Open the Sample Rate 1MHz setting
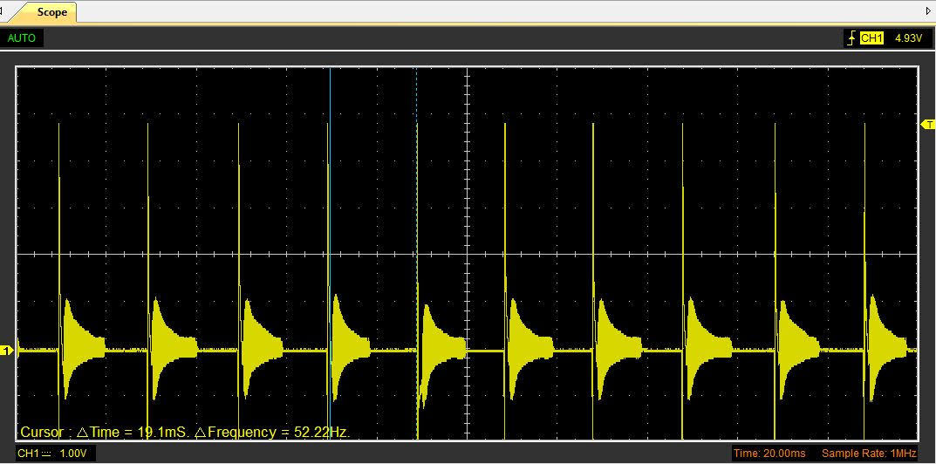 click(x=868, y=454)
